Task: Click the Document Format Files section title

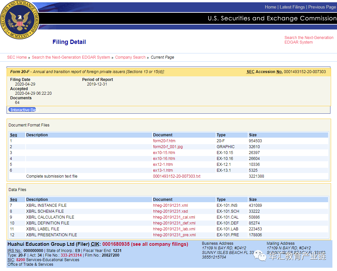Action: (29, 125)
